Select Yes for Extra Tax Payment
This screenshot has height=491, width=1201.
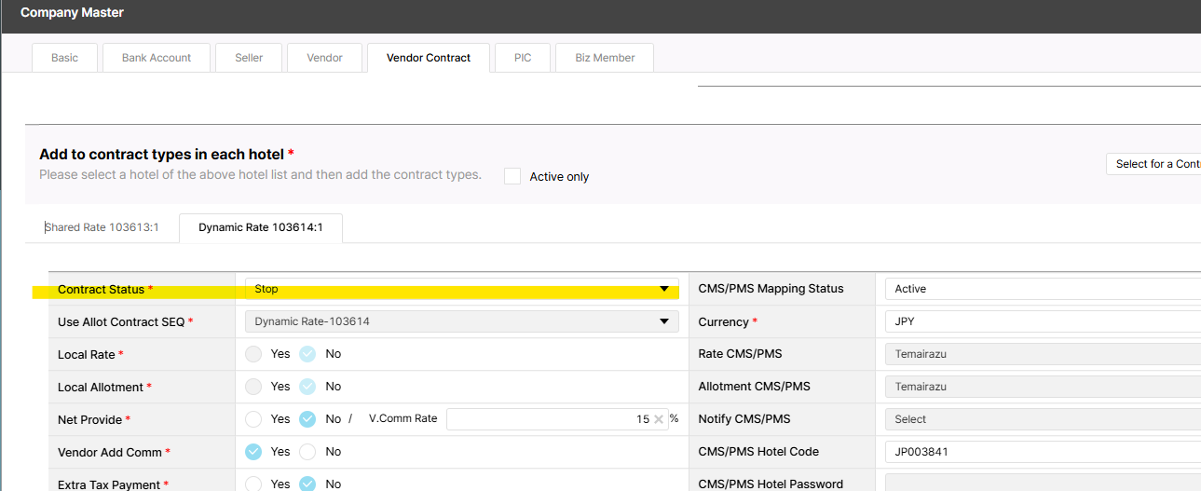253,484
